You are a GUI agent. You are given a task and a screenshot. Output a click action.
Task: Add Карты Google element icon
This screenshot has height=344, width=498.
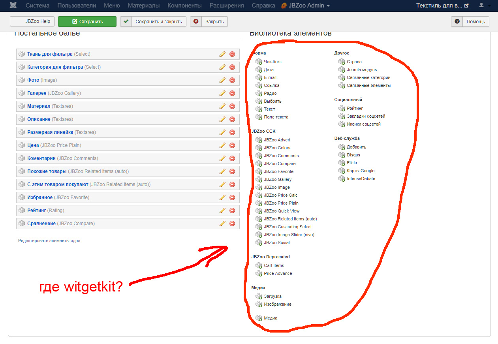[342, 171]
